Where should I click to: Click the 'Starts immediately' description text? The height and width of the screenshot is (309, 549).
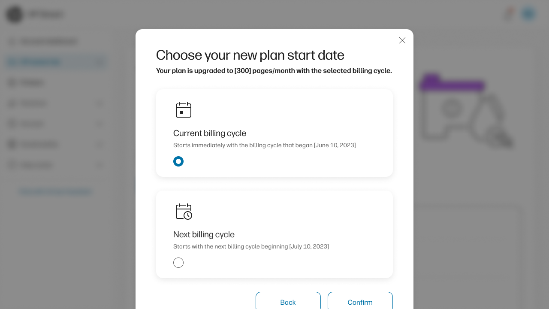point(264,145)
